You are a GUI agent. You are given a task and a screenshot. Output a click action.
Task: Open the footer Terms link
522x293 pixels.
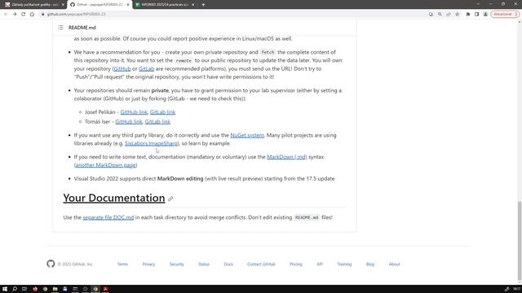tap(122, 264)
